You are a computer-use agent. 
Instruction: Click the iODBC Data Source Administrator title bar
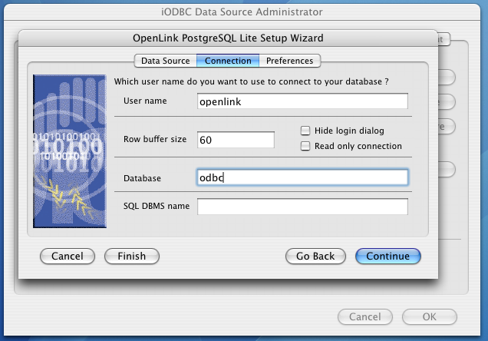(x=242, y=12)
